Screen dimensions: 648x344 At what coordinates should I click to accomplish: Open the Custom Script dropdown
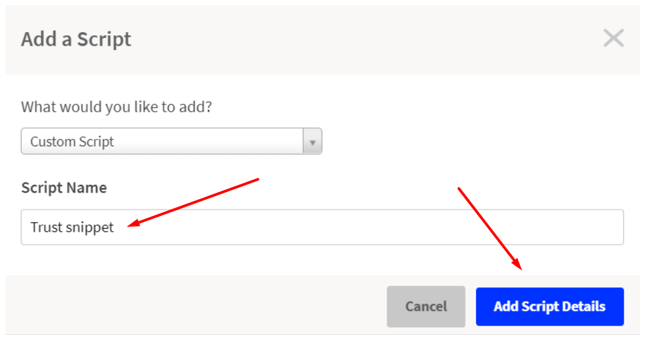pos(171,141)
